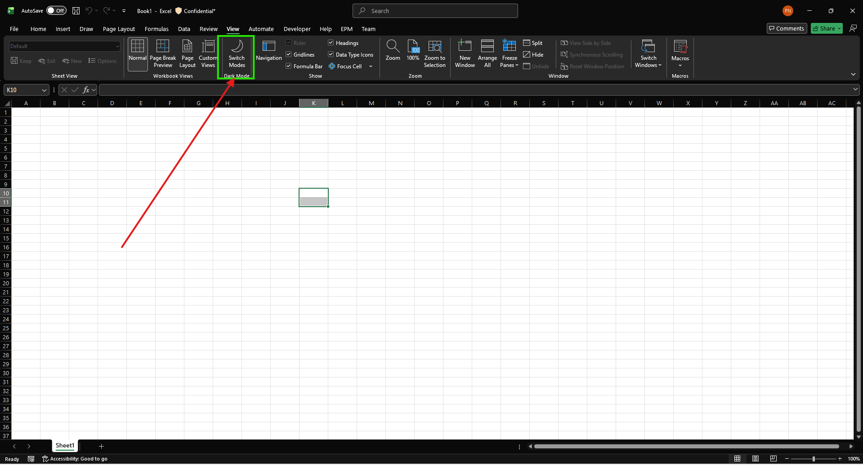Select the Normal workbook view

tap(138, 54)
